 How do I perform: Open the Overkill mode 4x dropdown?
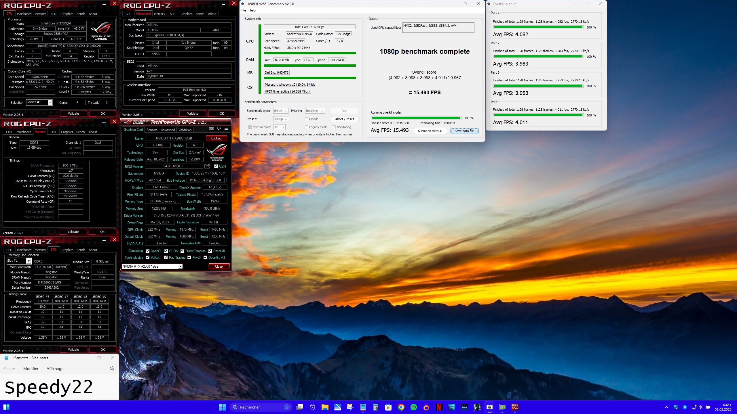coord(279,127)
